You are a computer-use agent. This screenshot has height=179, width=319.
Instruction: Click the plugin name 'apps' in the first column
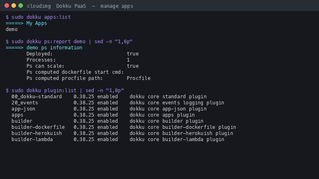[17, 115]
